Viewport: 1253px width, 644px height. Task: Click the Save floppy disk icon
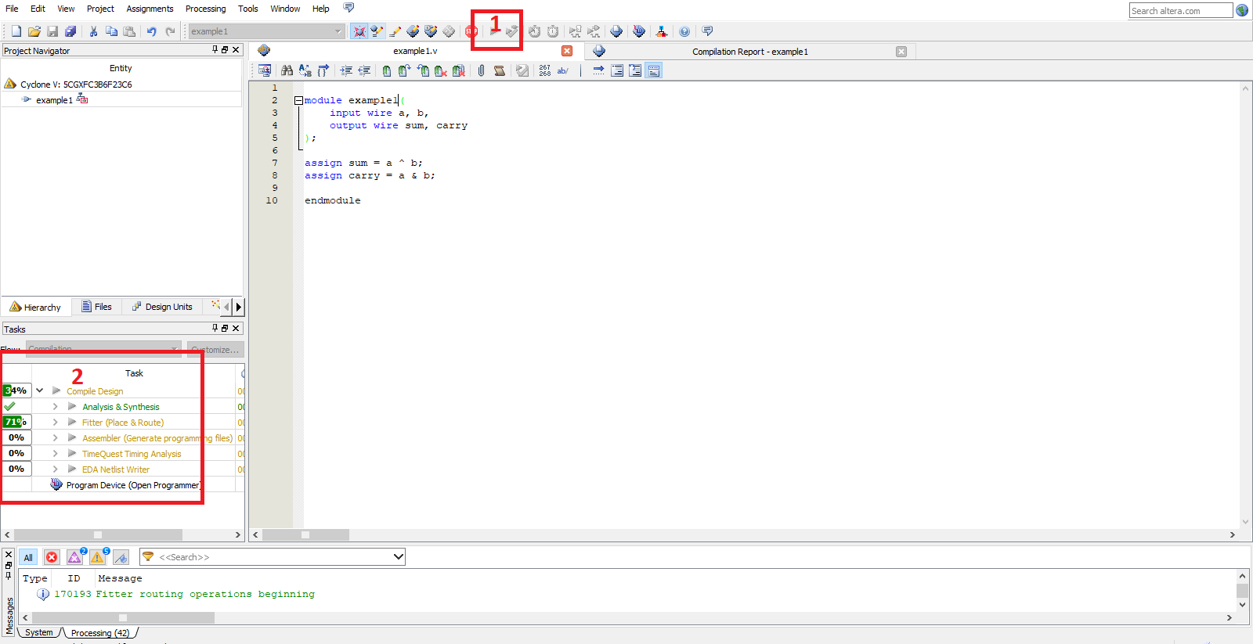click(x=52, y=31)
